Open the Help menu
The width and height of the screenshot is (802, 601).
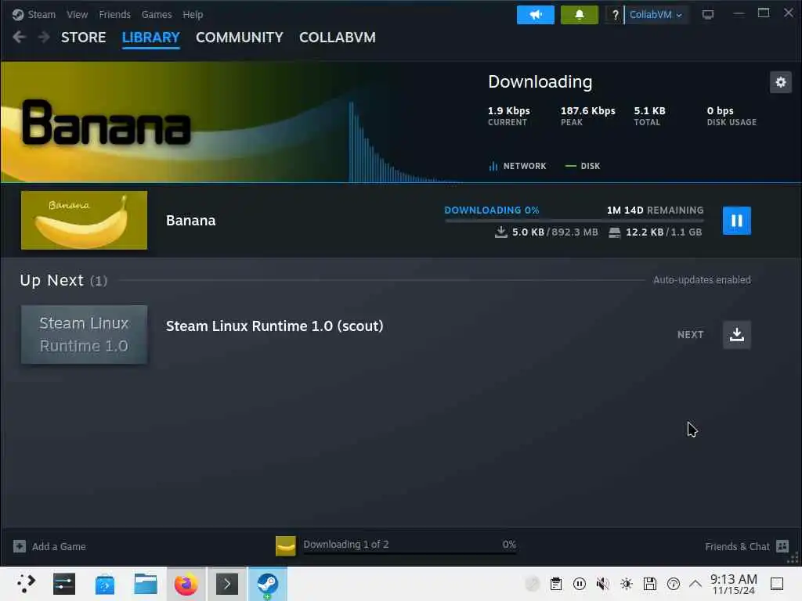[193, 14]
